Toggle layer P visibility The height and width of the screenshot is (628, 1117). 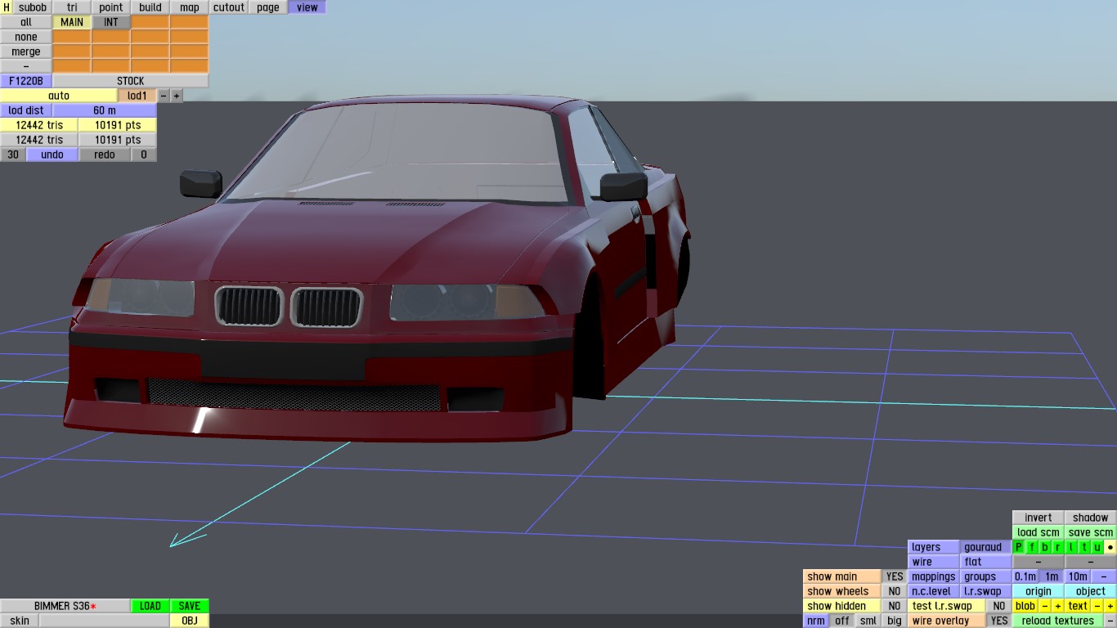click(x=1019, y=547)
